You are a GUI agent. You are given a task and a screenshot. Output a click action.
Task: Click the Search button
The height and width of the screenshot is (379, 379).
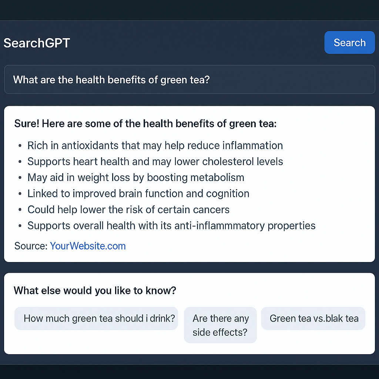click(x=349, y=42)
